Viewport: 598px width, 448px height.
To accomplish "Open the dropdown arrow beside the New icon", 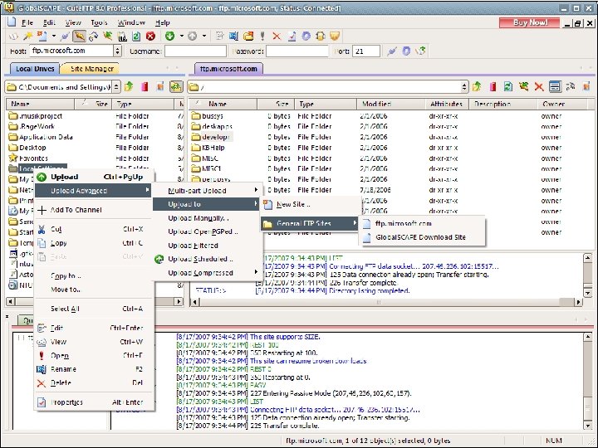I will click(54, 37).
